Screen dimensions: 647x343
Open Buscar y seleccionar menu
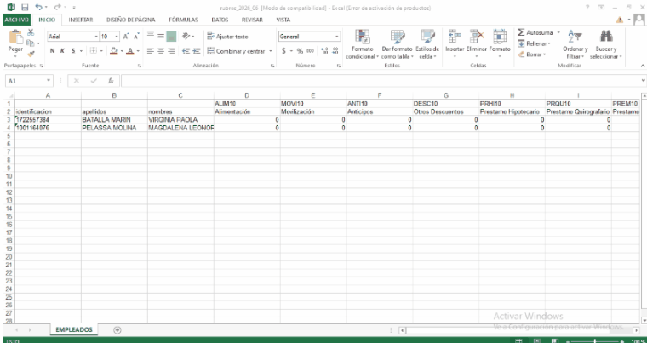[605, 44]
